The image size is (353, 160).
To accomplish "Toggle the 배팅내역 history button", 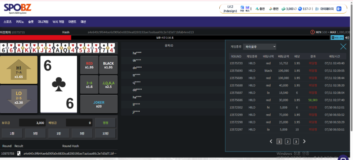I will [x=337, y=38].
